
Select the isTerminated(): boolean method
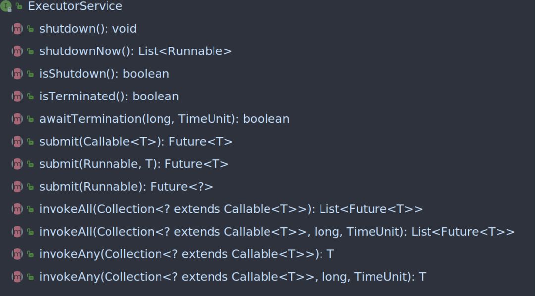pyautogui.click(x=109, y=96)
